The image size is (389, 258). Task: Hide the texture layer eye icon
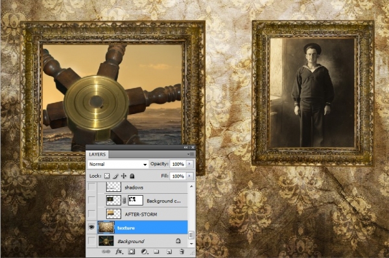point(91,227)
